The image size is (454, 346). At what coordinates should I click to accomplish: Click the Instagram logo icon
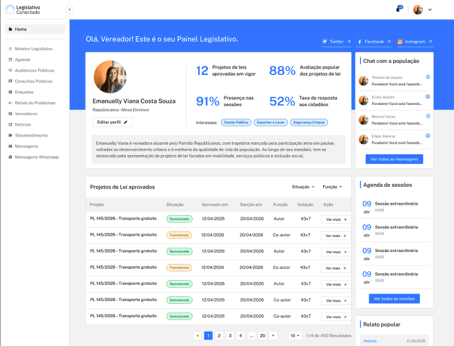tap(400, 42)
